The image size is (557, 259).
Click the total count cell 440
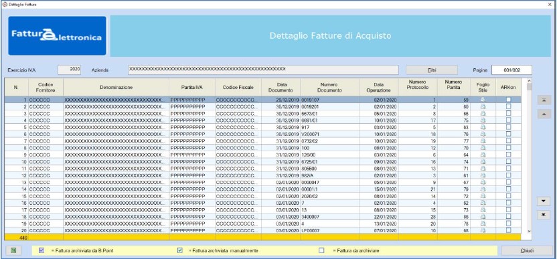[x=16, y=238]
